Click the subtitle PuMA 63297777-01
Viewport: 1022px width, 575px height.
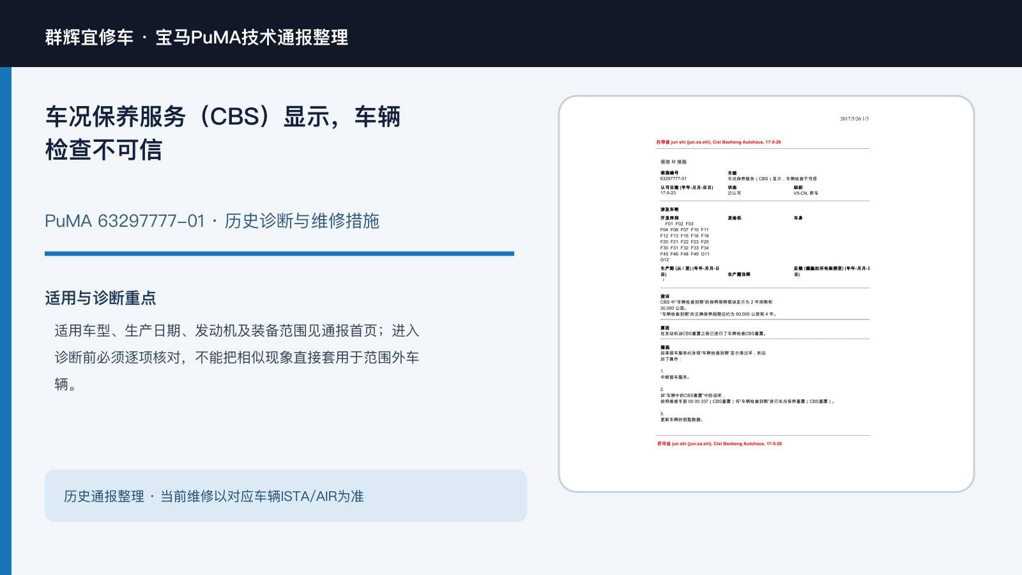point(125,221)
